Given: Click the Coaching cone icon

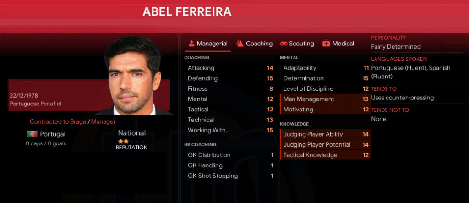Looking at the screenshot, I should pos(240,44).
